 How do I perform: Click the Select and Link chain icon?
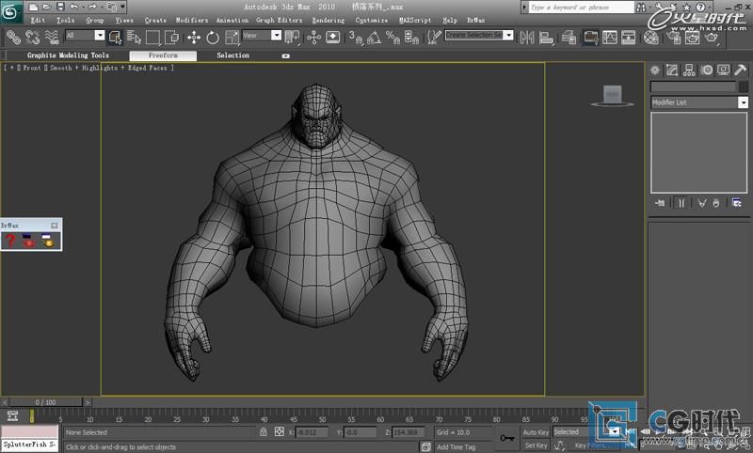point(13,37)
